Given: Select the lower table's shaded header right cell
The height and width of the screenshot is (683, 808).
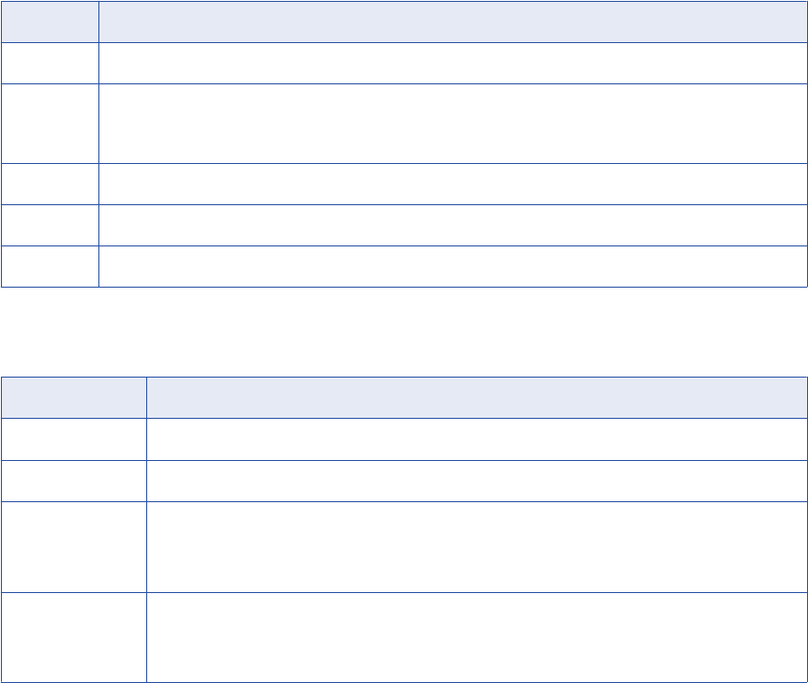Looking at the screenshot, I should pyautogui.click(x=477, y=397).
